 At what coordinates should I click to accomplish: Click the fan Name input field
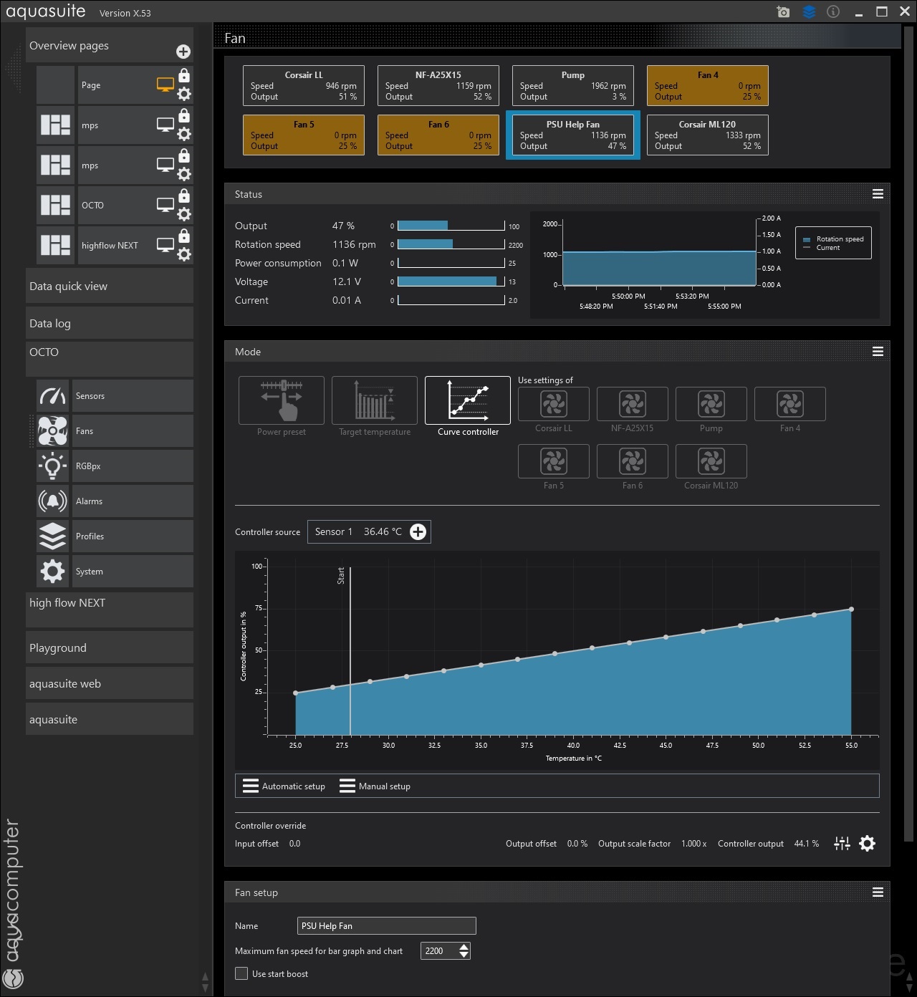tap(387, 925)
